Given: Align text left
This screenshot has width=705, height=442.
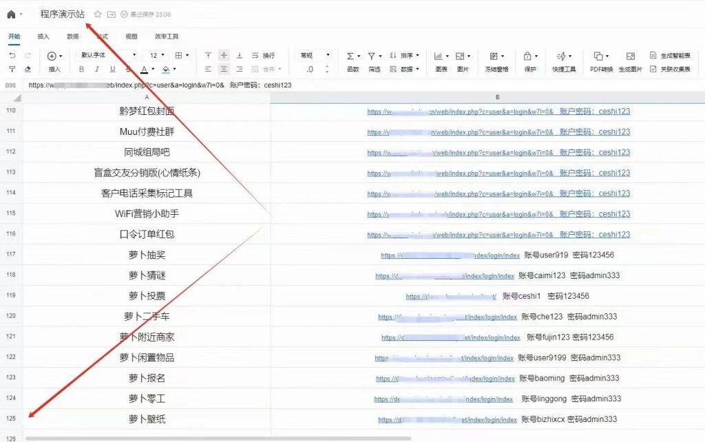Looking at the screenshot, I should click(x=208, y=70).
